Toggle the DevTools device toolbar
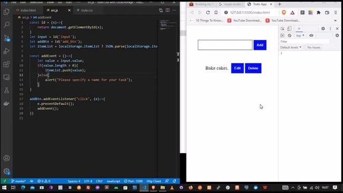343x193 pixels. [289, 28]
